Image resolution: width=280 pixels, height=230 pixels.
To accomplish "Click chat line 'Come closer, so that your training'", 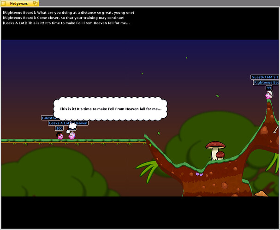I will click(64, 18).
